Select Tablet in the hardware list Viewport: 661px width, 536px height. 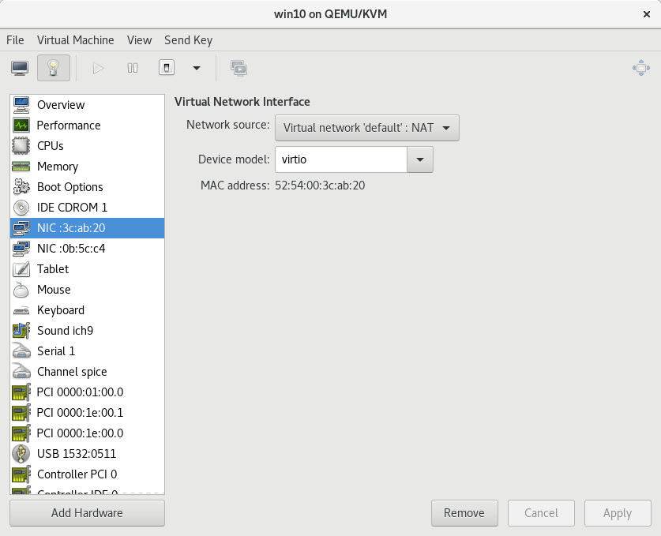coord(87,269)
